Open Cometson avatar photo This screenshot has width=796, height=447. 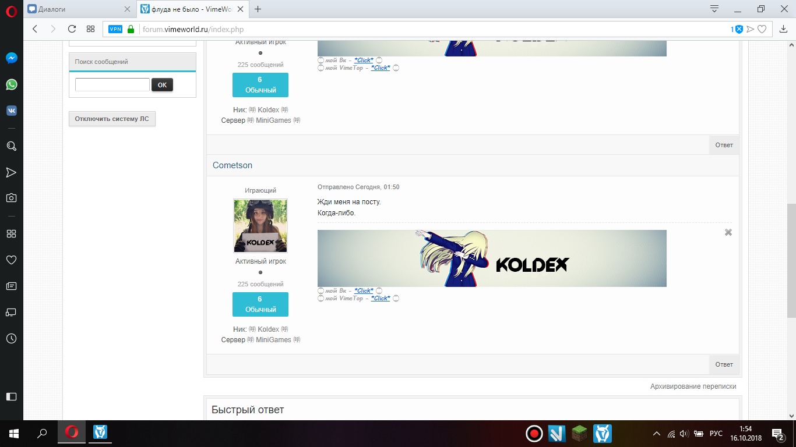(x=260, y=226)
